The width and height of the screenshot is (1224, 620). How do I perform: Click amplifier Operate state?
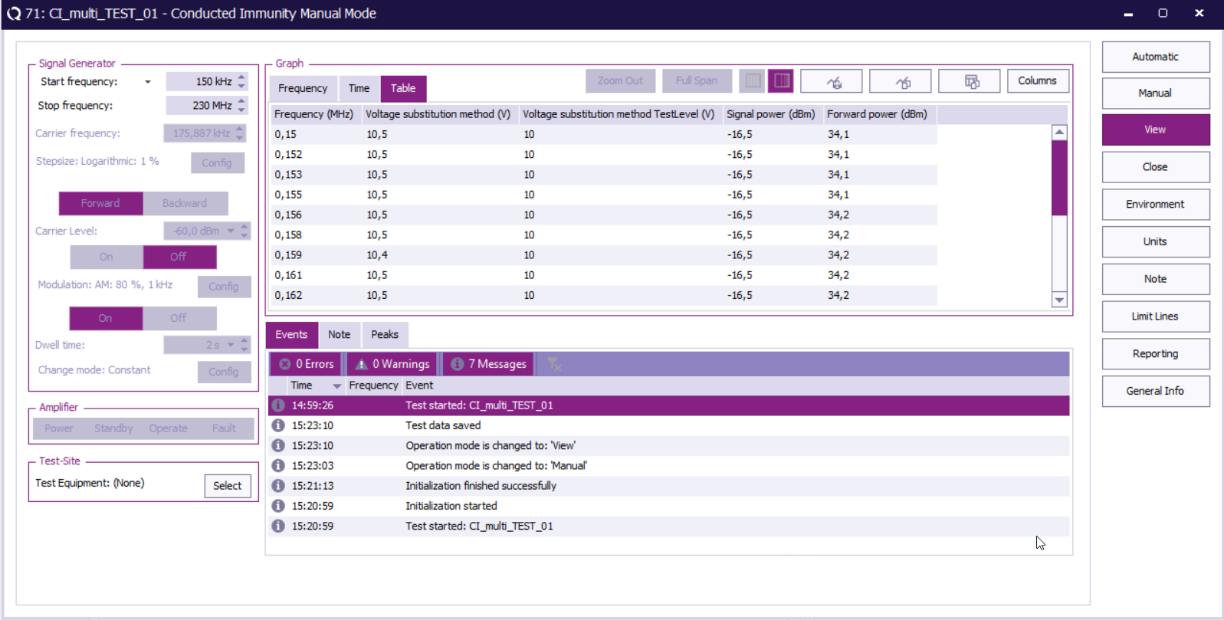169,428
